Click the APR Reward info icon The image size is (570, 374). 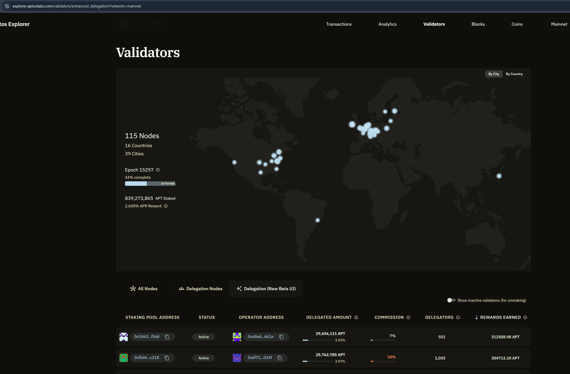(x=166, y=206)
